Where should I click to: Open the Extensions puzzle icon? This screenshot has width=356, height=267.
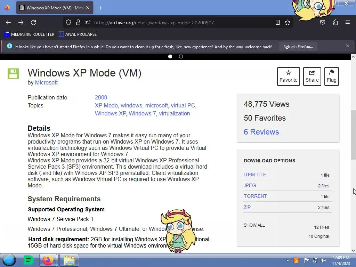[335, 22]
